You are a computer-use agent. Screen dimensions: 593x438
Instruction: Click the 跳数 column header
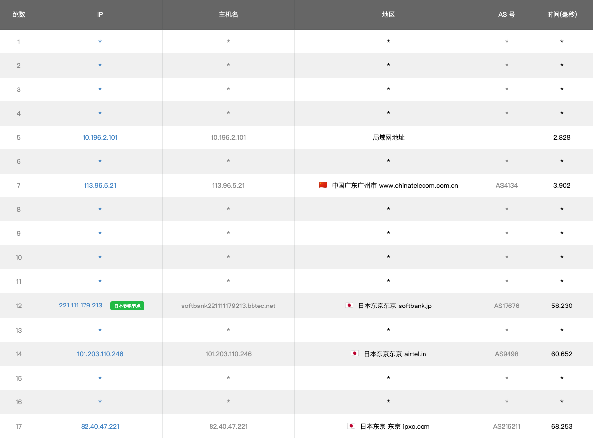19,15
